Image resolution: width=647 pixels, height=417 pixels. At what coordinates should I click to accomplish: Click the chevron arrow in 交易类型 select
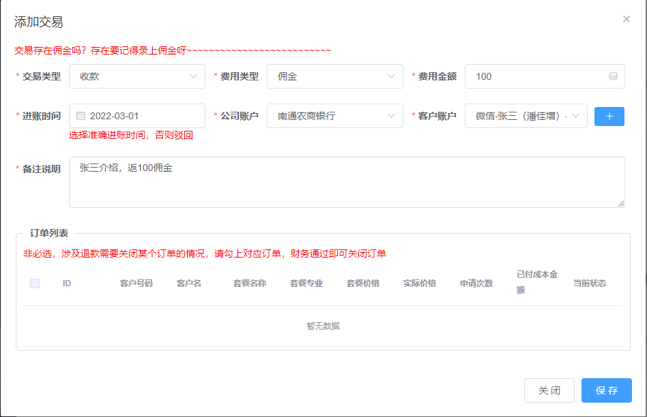pos(193,76)
